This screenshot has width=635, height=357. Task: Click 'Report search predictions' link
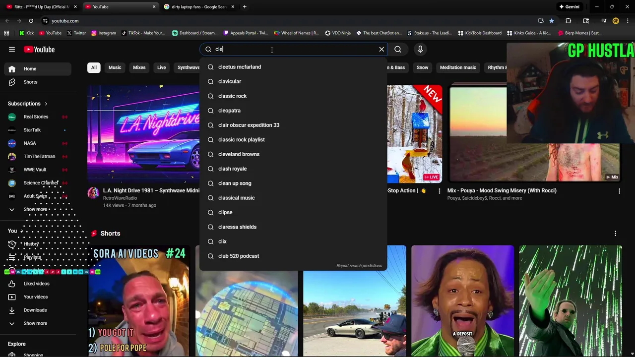coord(359,266)
